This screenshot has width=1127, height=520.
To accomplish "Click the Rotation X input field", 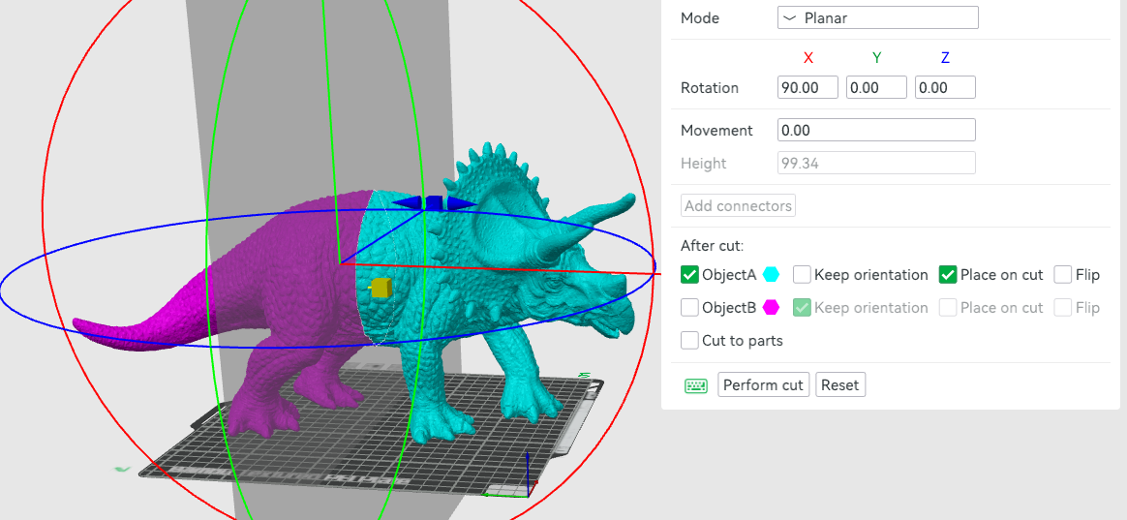I will pos(808,87).
